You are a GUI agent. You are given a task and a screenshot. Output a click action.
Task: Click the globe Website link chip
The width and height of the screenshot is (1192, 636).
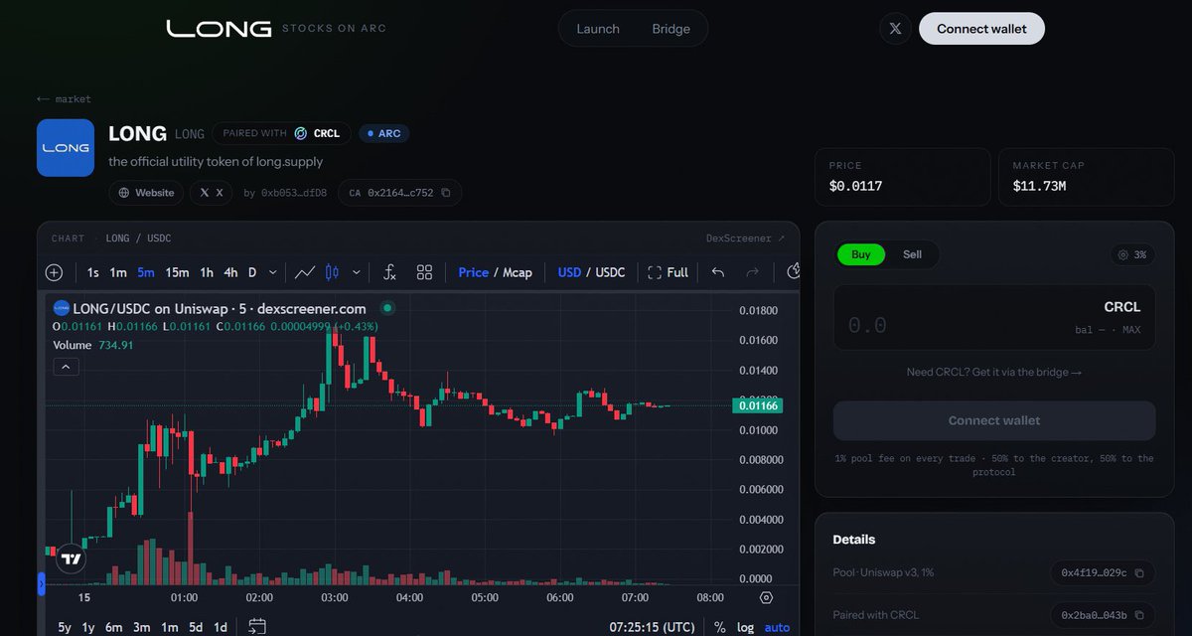tap(146, 193)
